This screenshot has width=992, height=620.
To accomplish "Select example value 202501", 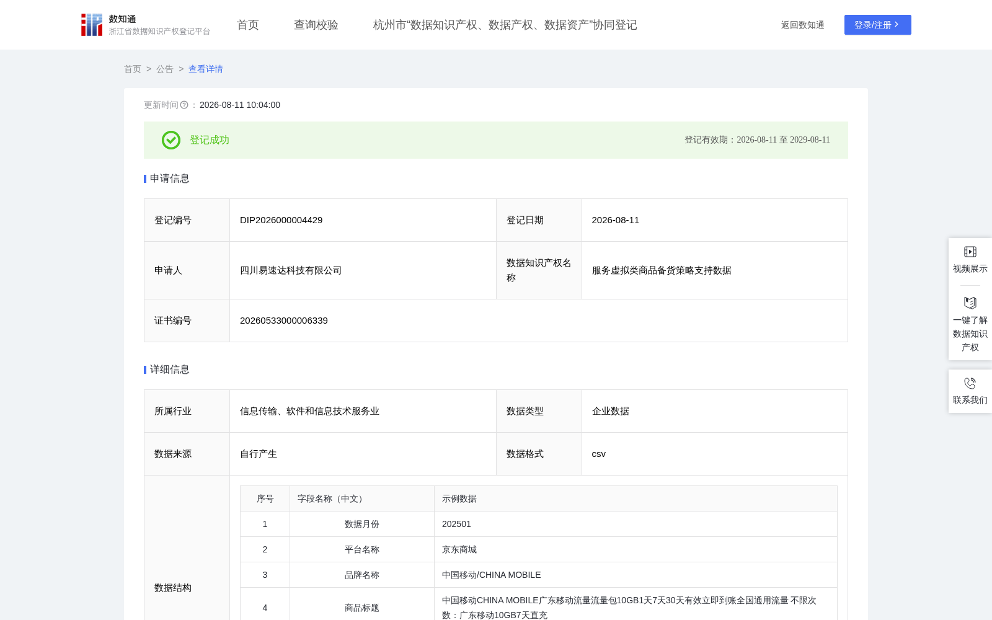I will click(x=456, y=524).
